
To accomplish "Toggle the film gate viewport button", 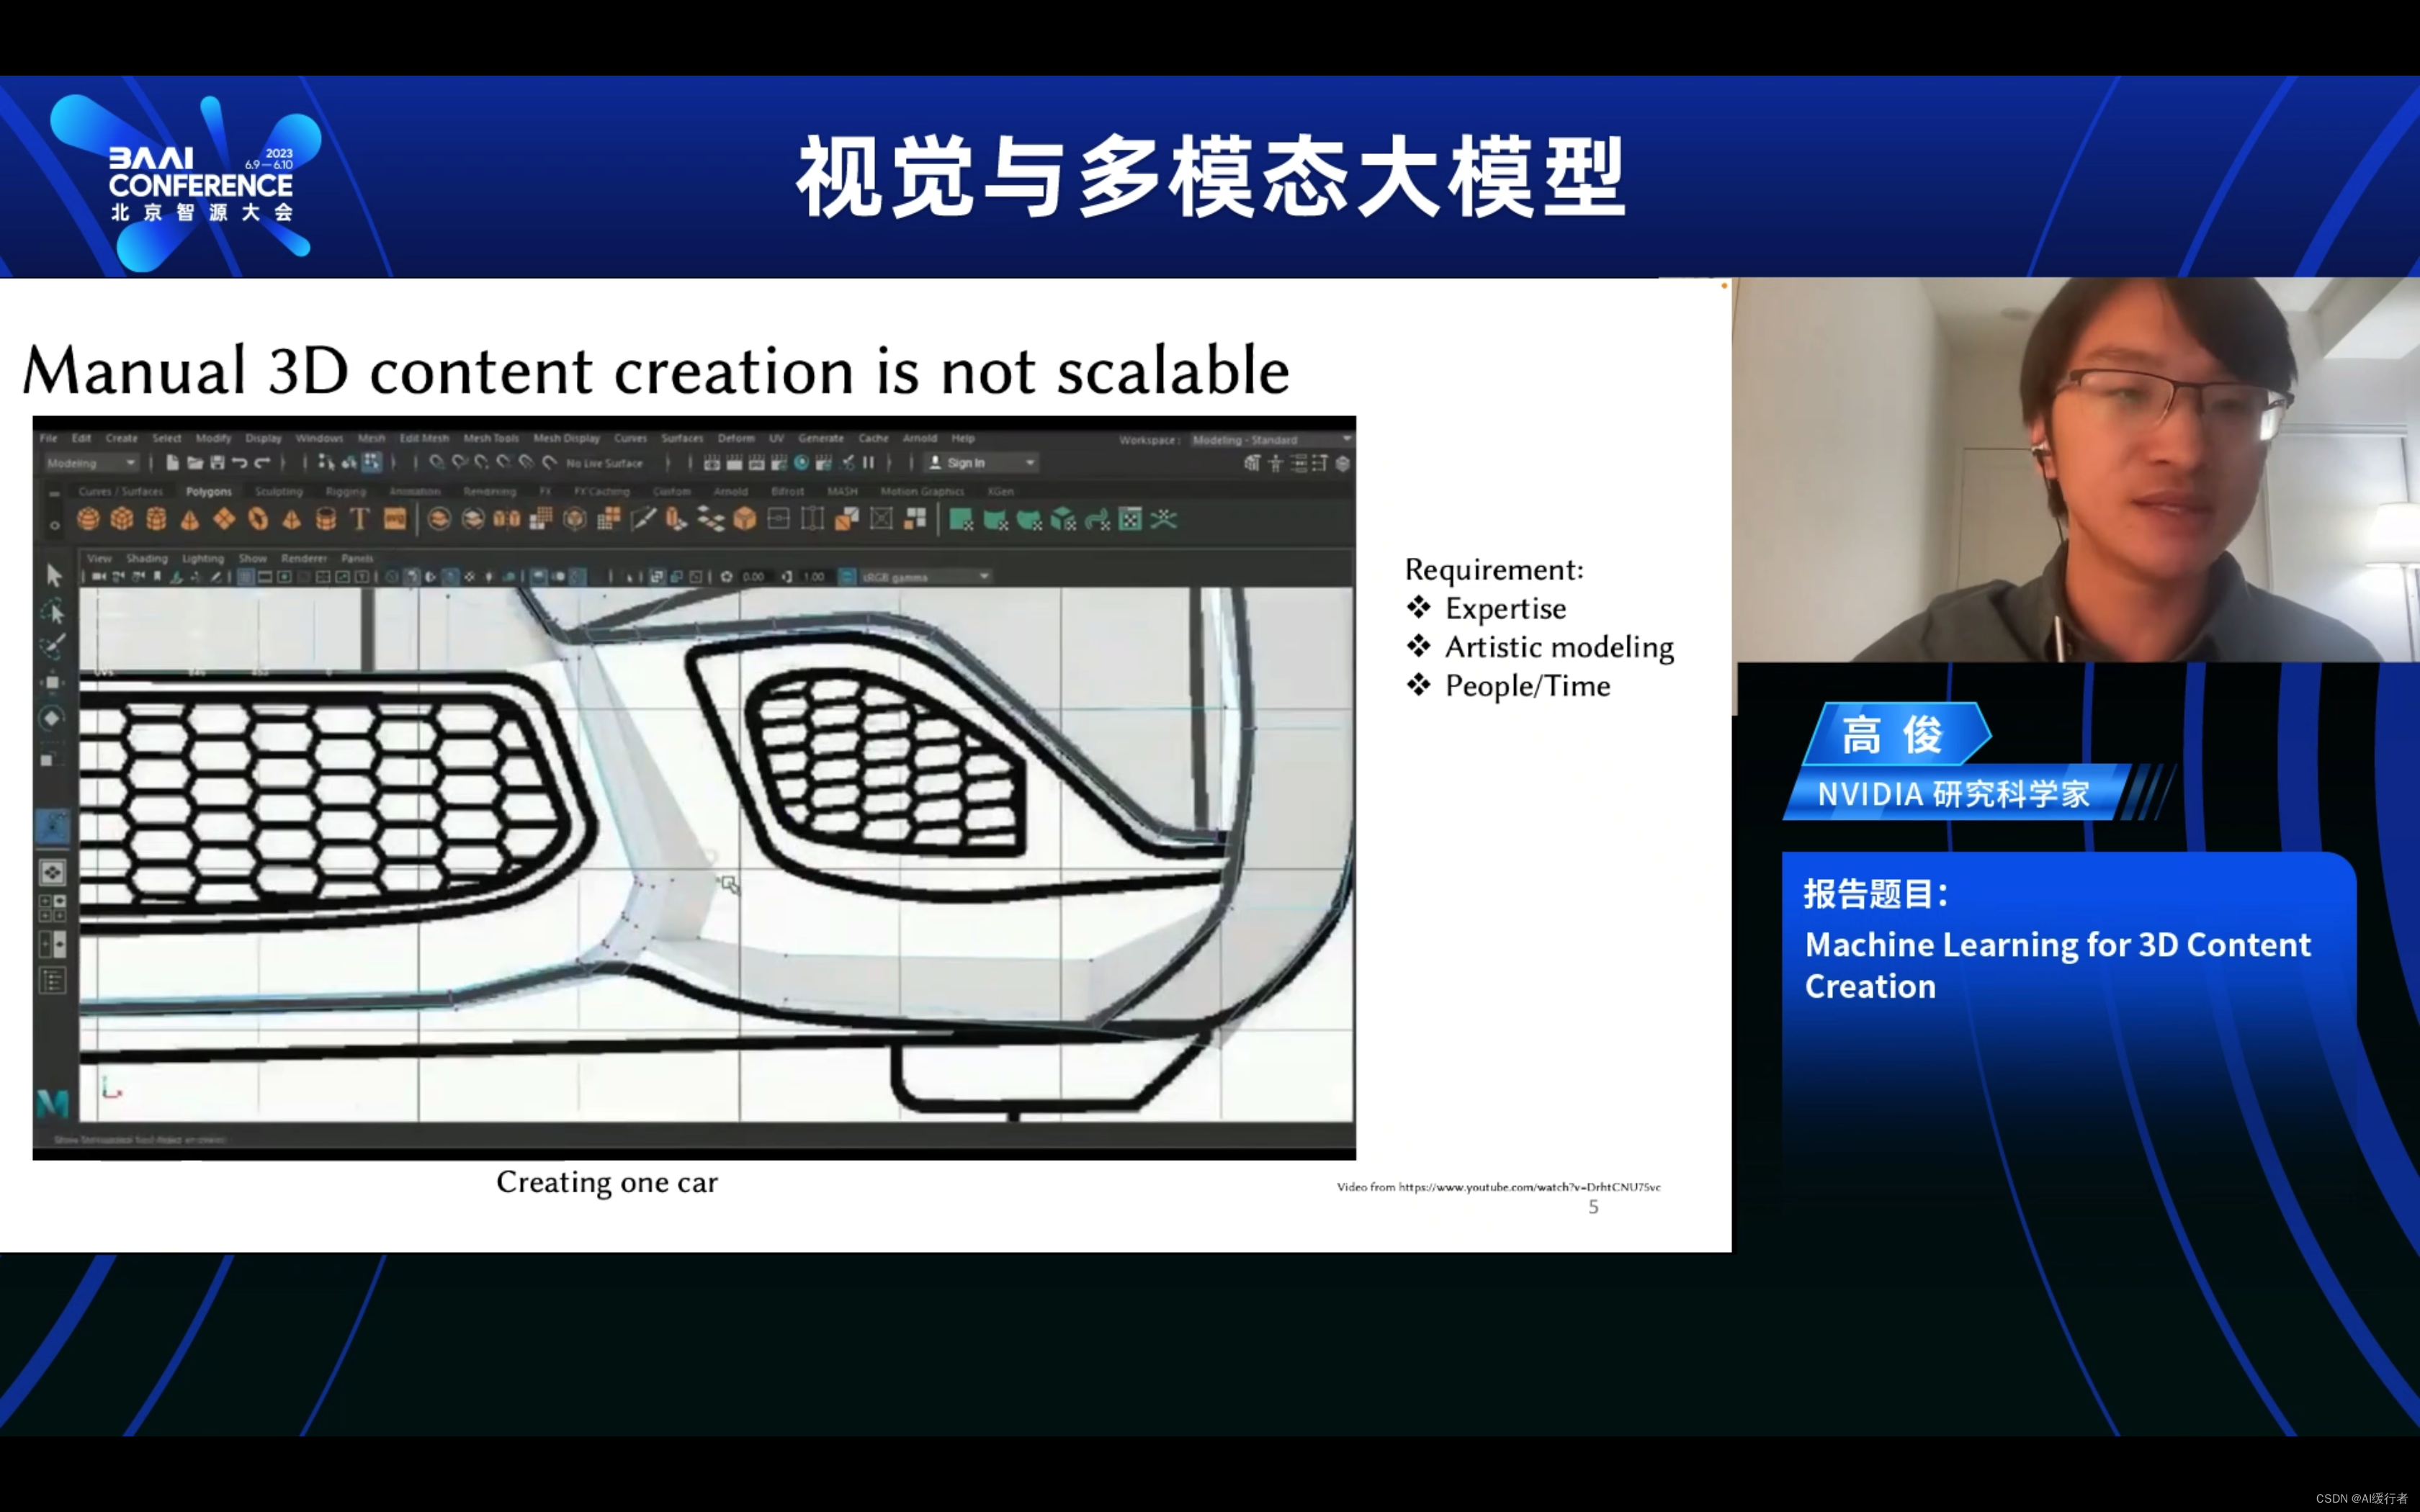I will point(265,577).
